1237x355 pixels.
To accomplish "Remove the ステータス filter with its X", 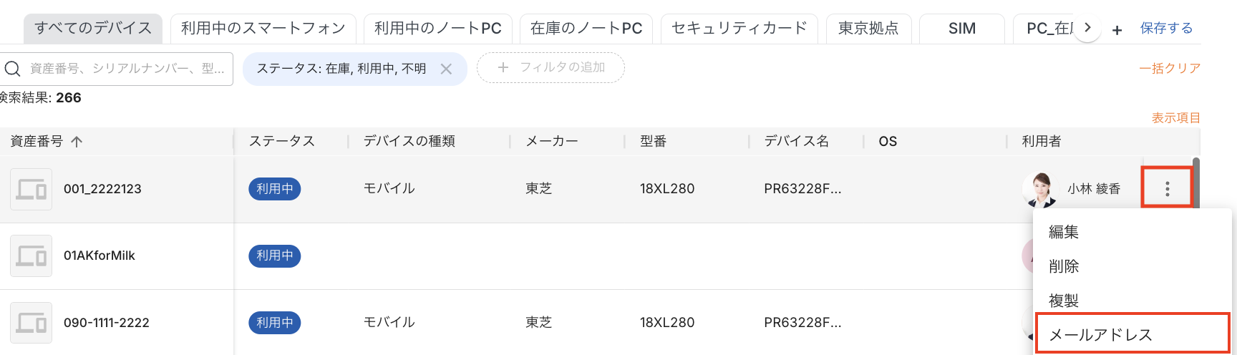I will click(x=446, y=69).
